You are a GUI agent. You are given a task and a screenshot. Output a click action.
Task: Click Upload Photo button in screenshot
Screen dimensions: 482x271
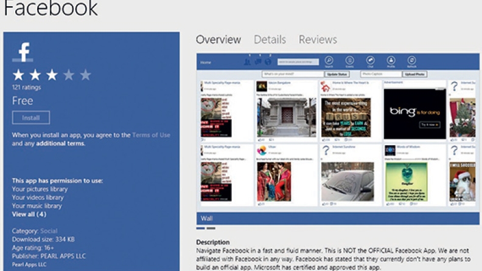point(414,74)
